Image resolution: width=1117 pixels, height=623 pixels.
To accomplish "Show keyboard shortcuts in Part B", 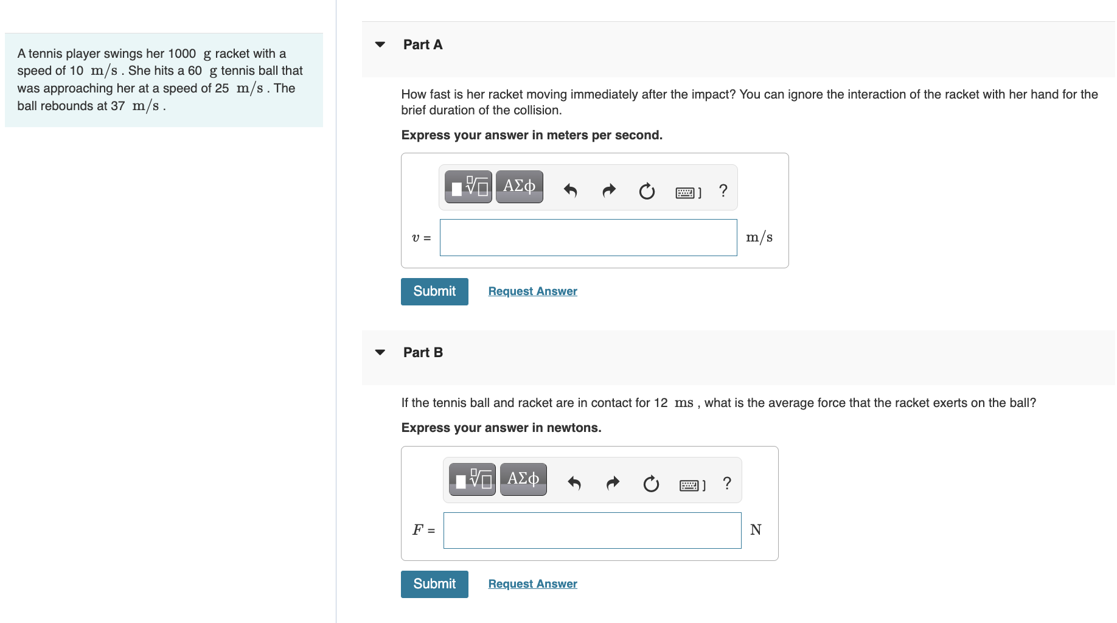I will [692, 486].
